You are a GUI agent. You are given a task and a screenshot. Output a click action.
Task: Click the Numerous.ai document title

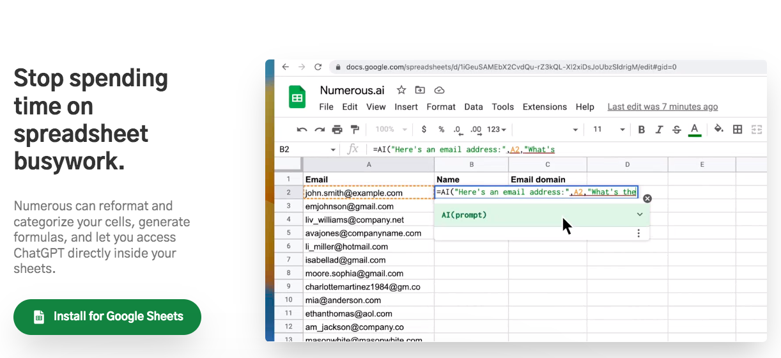point(353,90)
